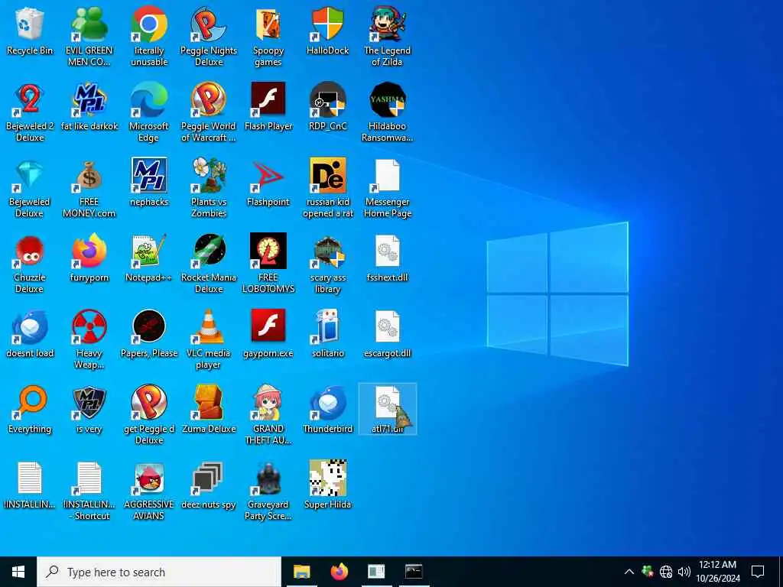Click the taskbar app left of terminal
This screenshot has width=783, height=587.
376,572
